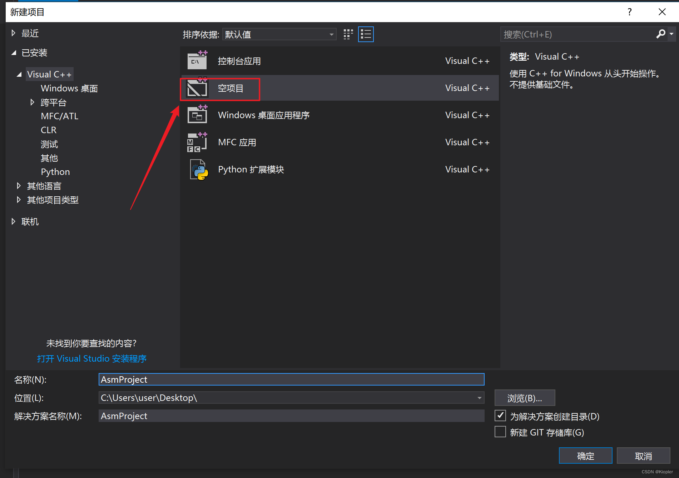Click the 浏览(B)... button
This screenshot has width=679, height=478.
pos(525,398)
